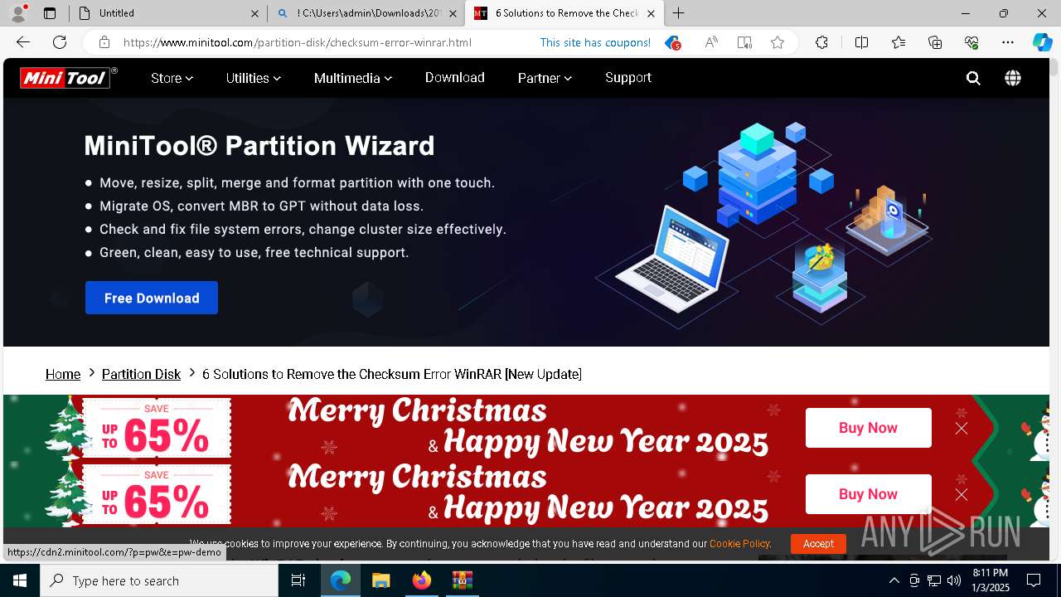
Task: Show hidden system tray icons
Action: [x=894, y=580]
